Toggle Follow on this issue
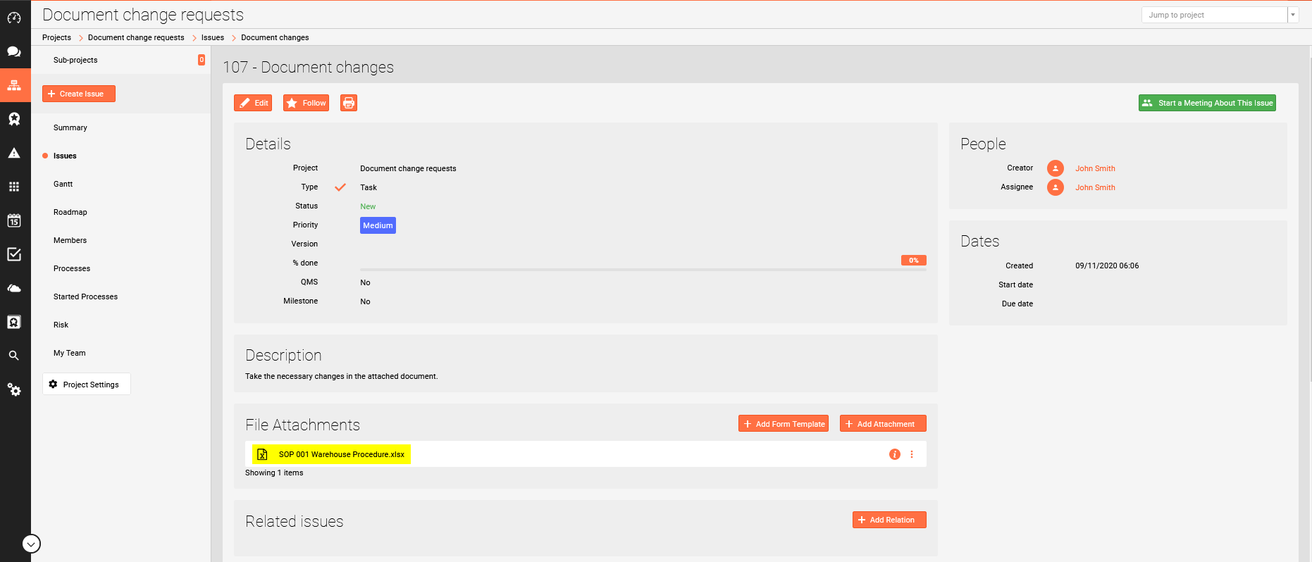 (x=306, y=103)
